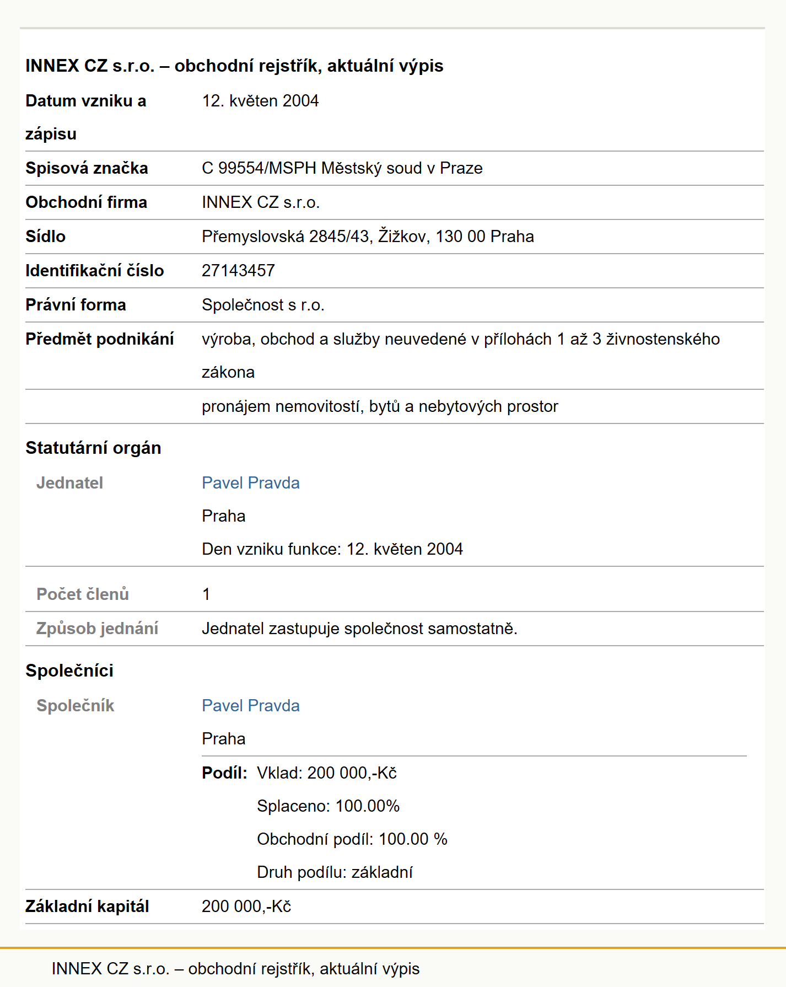Screen dimensions: 786x987
Task: Click the Obchodní podíl: 100.00 % line
Action: coord(352,839)
